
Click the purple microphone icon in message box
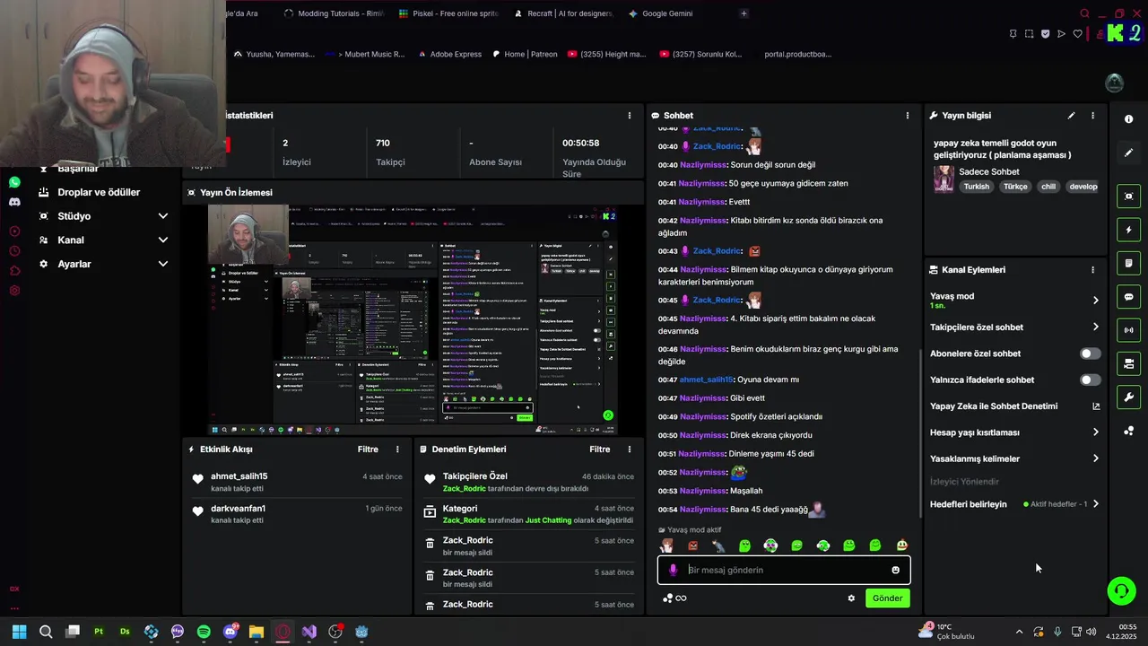point(674,570)
